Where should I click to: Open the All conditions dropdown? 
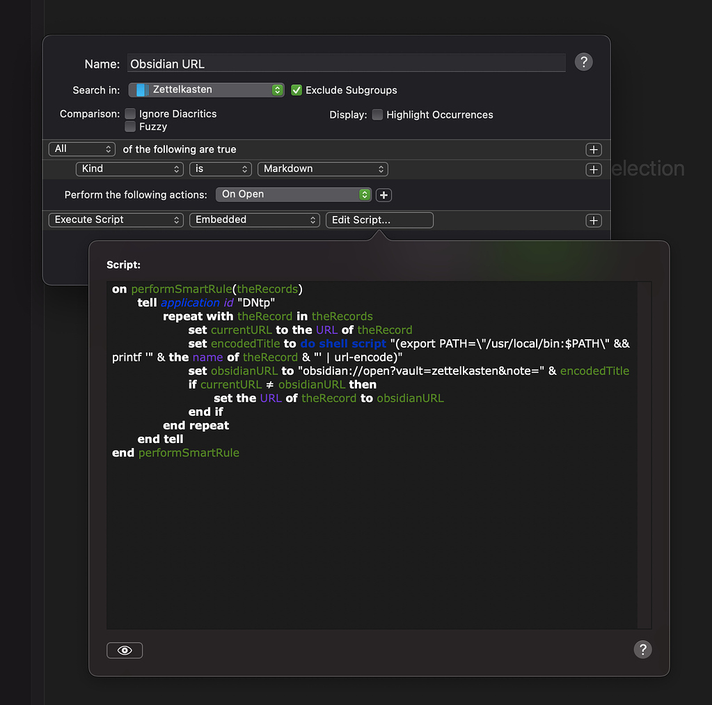pyautogui.click(x=81, y=149)
